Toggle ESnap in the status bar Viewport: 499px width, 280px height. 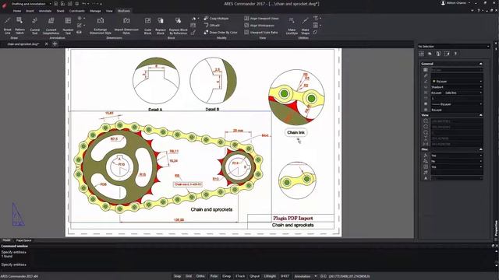227,276
